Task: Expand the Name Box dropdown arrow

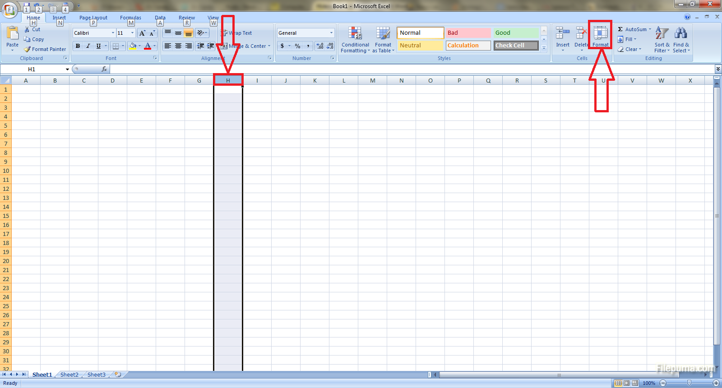Action: [67, 69]
